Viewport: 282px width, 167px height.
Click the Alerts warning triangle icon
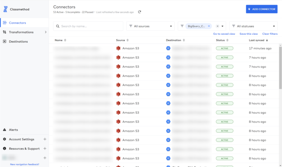coord(4,130)
